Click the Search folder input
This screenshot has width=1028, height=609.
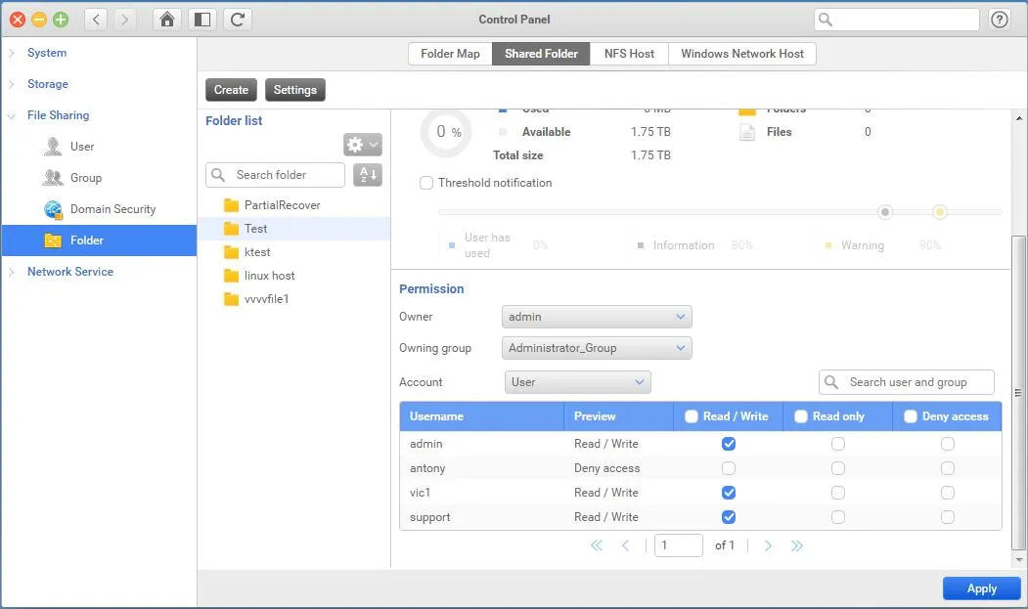click(276, 175)
